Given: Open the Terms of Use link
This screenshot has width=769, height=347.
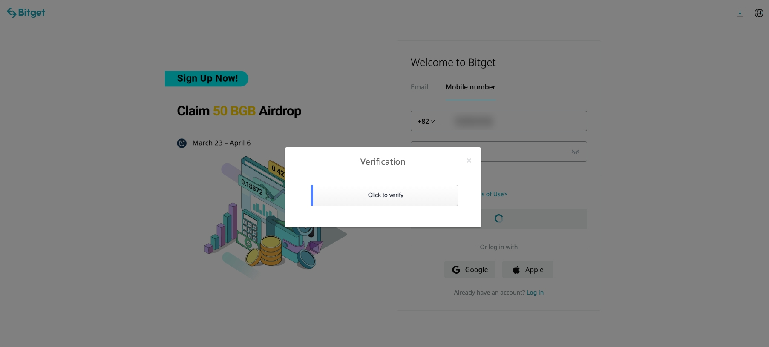Looking at the screenshot, I should [x=494, y=194].
